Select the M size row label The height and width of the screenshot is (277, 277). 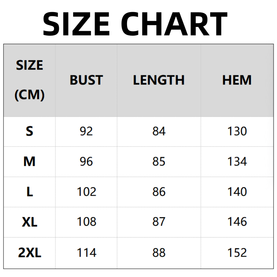pos(29,161)
